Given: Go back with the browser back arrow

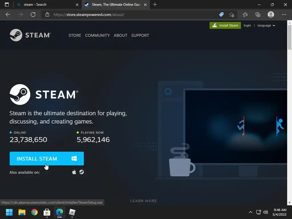Looking at the screenshot, I should [x=8, y=15].
